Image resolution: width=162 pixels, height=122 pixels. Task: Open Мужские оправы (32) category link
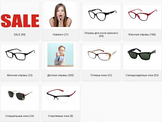click(20, 75)
